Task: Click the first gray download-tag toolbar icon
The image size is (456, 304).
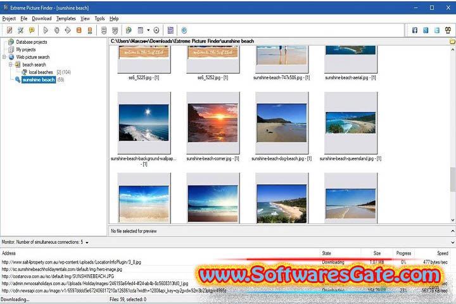Action: pyautogui.click(x=104, y=30)
